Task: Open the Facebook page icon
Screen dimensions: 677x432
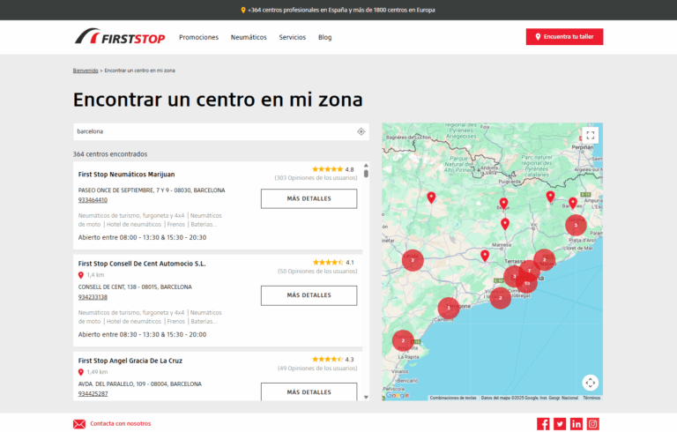Action: pyautogui.click(x=543, y=424)
